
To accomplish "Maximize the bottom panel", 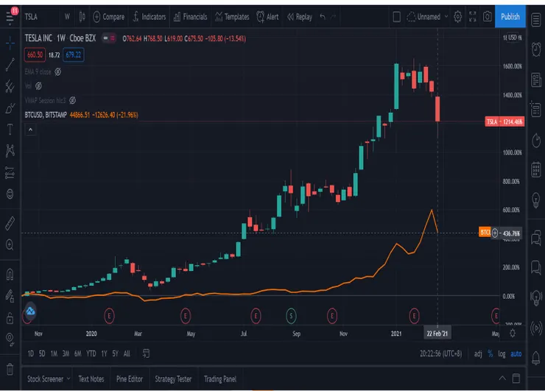I will click(x=516, y=378).
